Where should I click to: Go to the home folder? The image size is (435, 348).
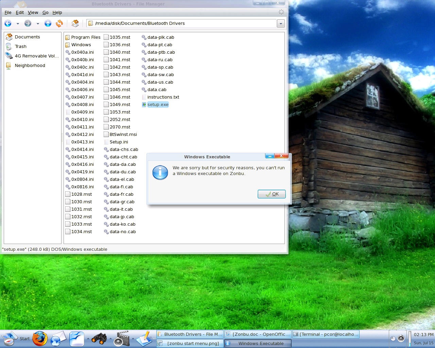(x=75, y=23)
